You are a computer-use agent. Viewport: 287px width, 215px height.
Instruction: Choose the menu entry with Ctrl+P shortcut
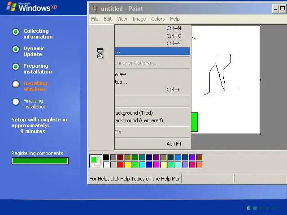tap(152, 90)
